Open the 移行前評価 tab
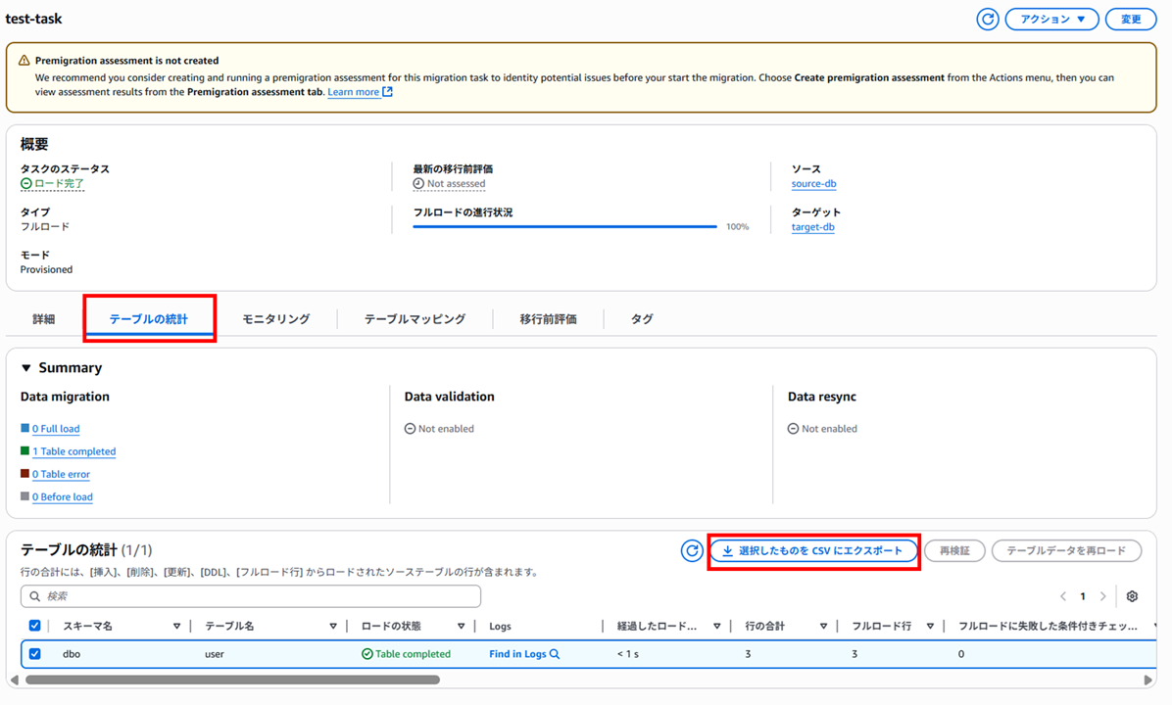This screenshot has height=705, width=1172. pyautogui.click(x=548, y=319)
